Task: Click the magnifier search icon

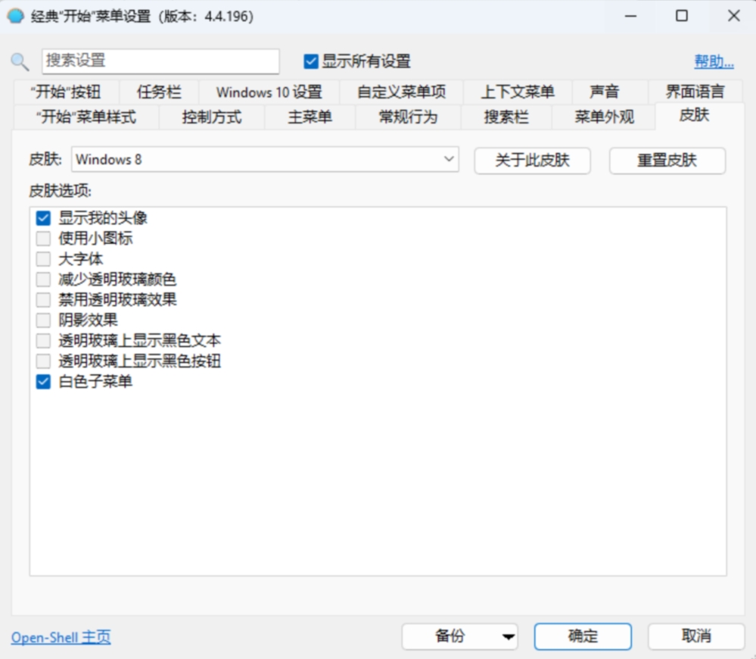Action: [x=20, y=61]
